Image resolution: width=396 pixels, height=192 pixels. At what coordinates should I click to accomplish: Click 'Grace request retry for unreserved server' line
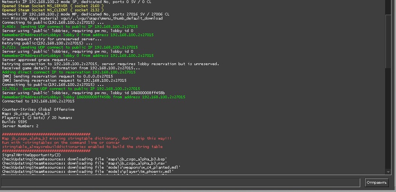[x=52, y=39]
